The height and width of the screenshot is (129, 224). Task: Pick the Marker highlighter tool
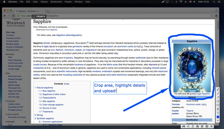[x=218, y=109]
